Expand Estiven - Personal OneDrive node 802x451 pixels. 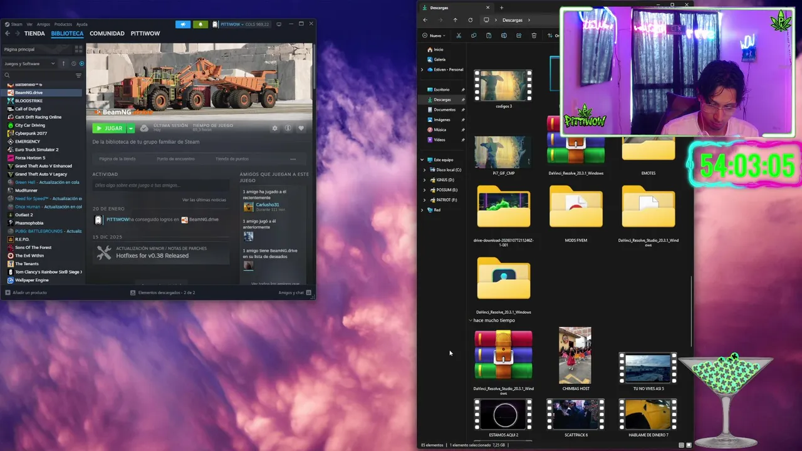422,70
